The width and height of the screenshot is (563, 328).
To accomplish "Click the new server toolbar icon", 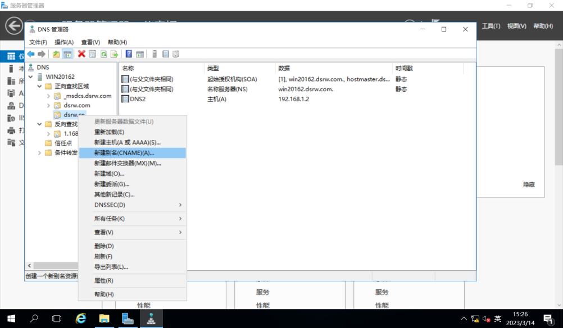I will coord(155,54).
